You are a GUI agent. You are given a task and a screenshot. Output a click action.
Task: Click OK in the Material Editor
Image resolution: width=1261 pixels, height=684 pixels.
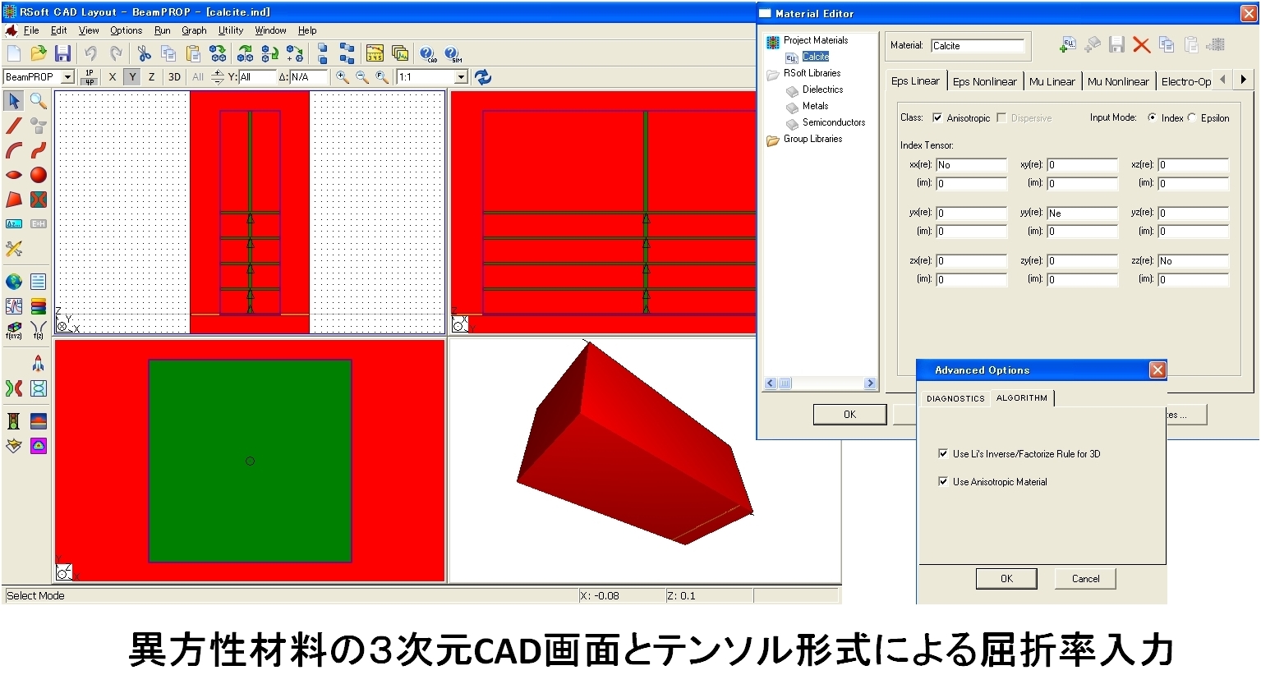click(850, 415)
